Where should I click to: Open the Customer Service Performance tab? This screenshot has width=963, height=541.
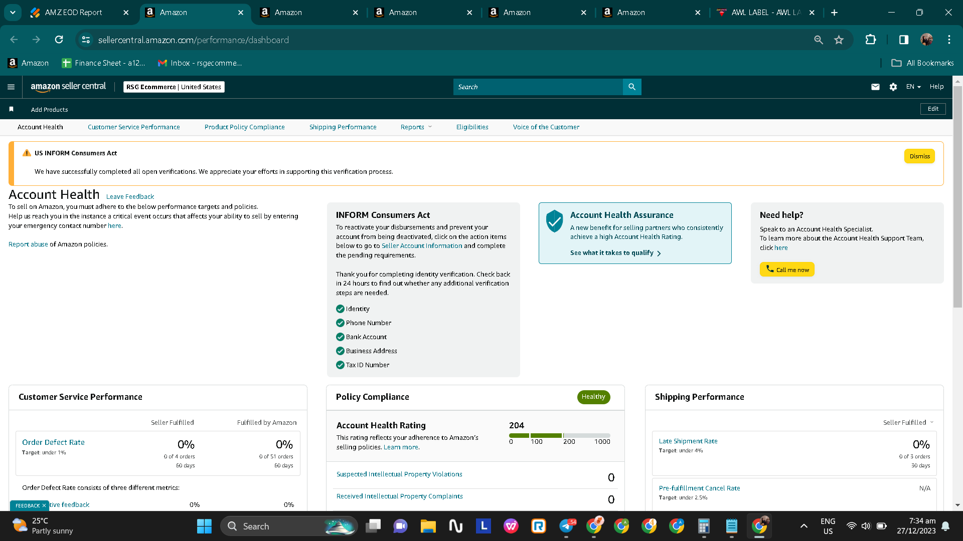point(133,127)
